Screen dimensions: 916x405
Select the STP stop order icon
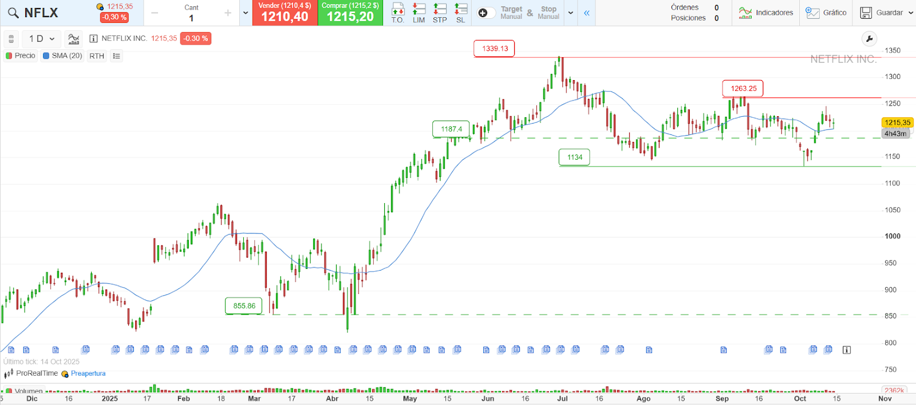440,13
